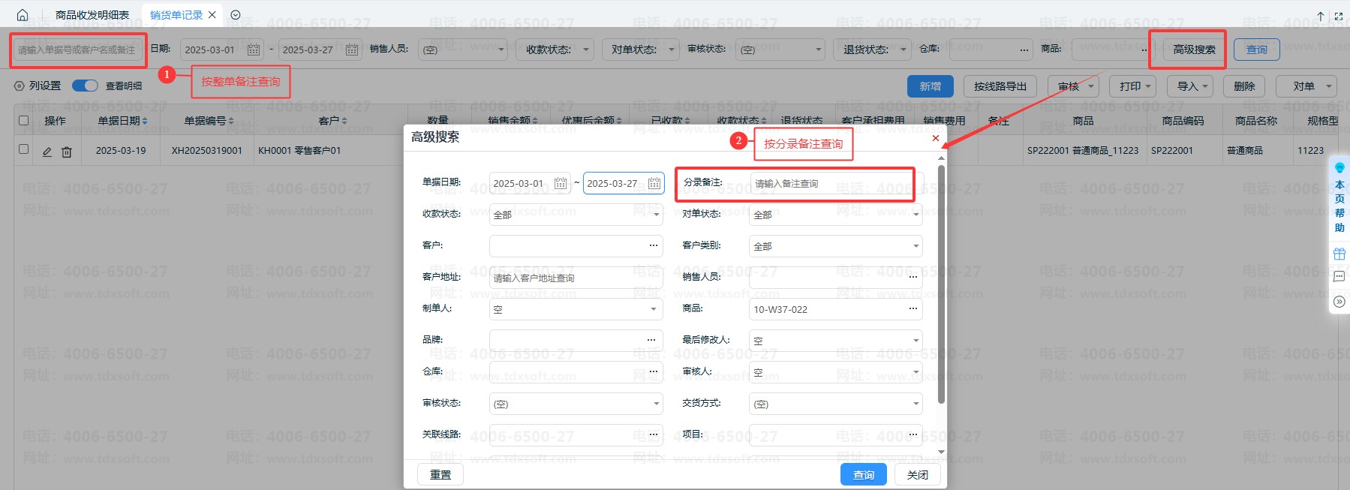
Task: Open the chat message icon in right sidebar
Action: pos(1339,277)
